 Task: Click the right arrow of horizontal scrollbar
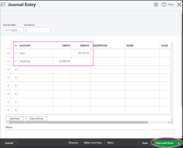(169, 123)
